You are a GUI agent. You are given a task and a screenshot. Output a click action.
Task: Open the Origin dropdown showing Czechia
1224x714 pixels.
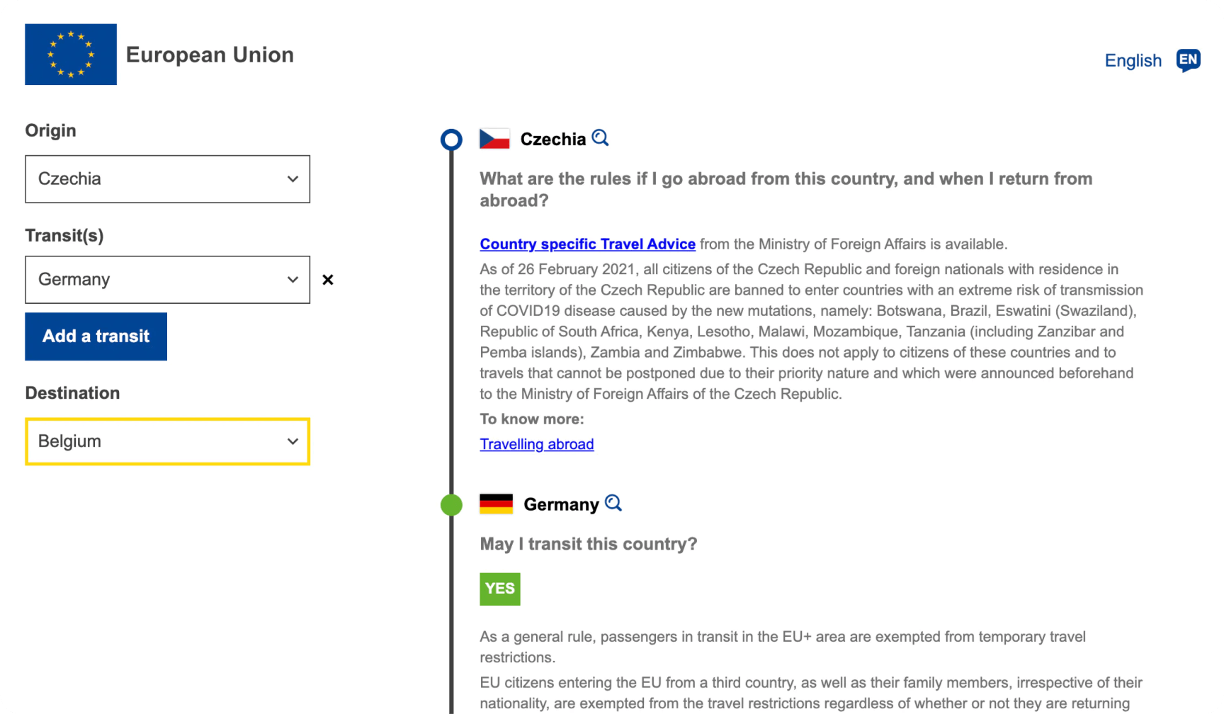[167, 179]
